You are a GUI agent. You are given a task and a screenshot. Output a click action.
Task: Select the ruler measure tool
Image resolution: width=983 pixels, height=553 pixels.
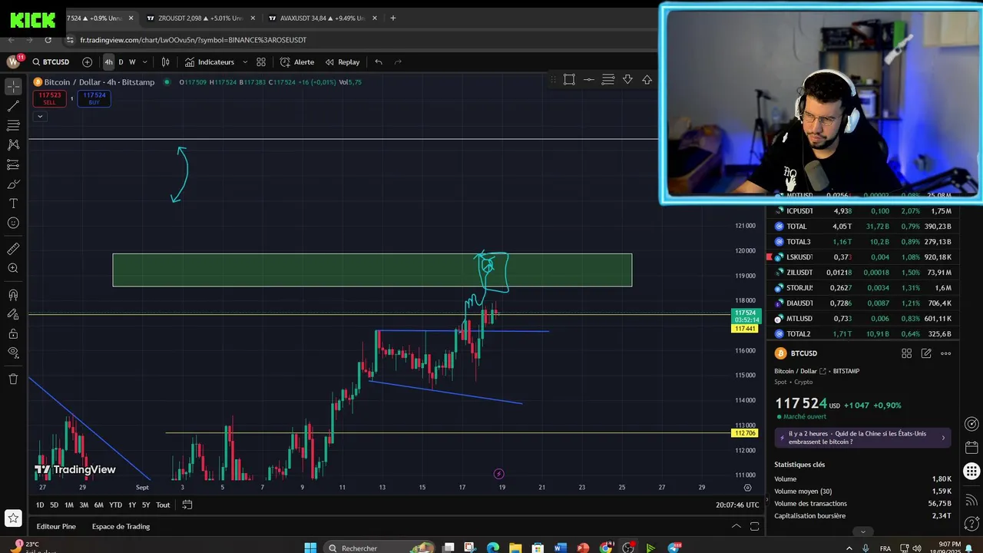pos(13,249)
